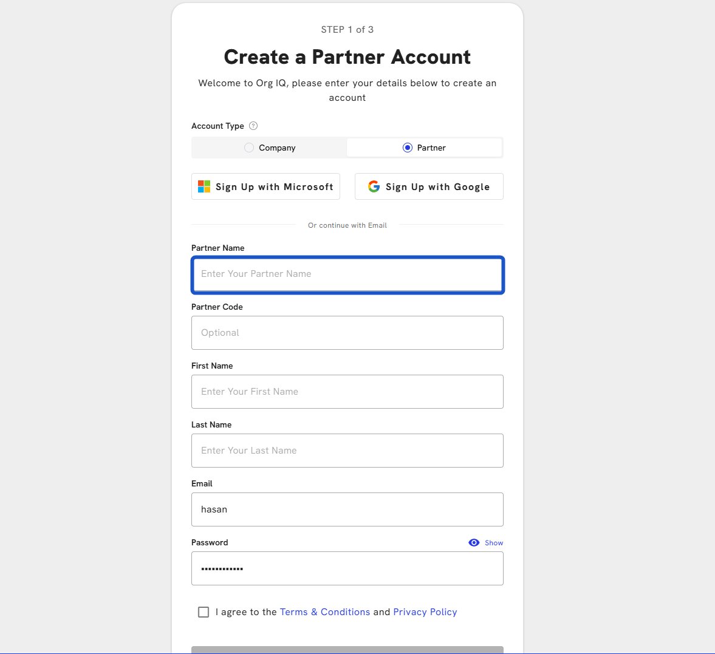Focus the Partner Name input field
Screen dimensions: 715x654
347,274
